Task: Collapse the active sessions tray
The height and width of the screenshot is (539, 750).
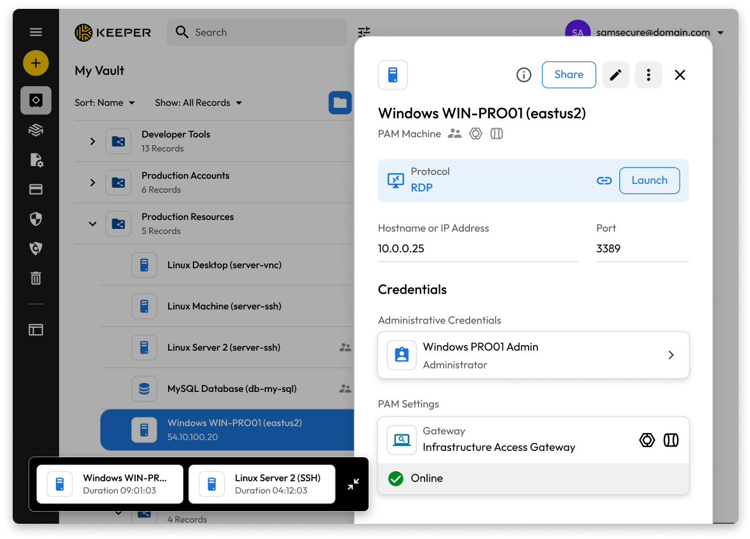Action: tap(353, 484)
